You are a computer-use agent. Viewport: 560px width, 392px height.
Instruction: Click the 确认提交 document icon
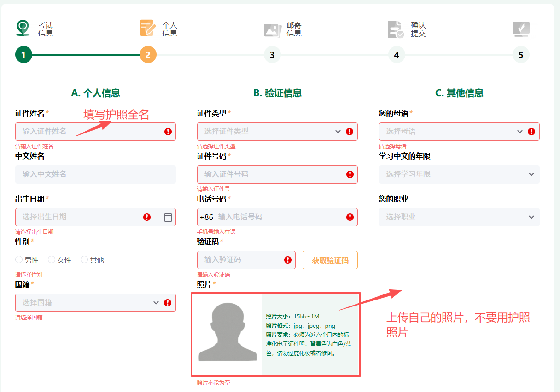[396, 29]
